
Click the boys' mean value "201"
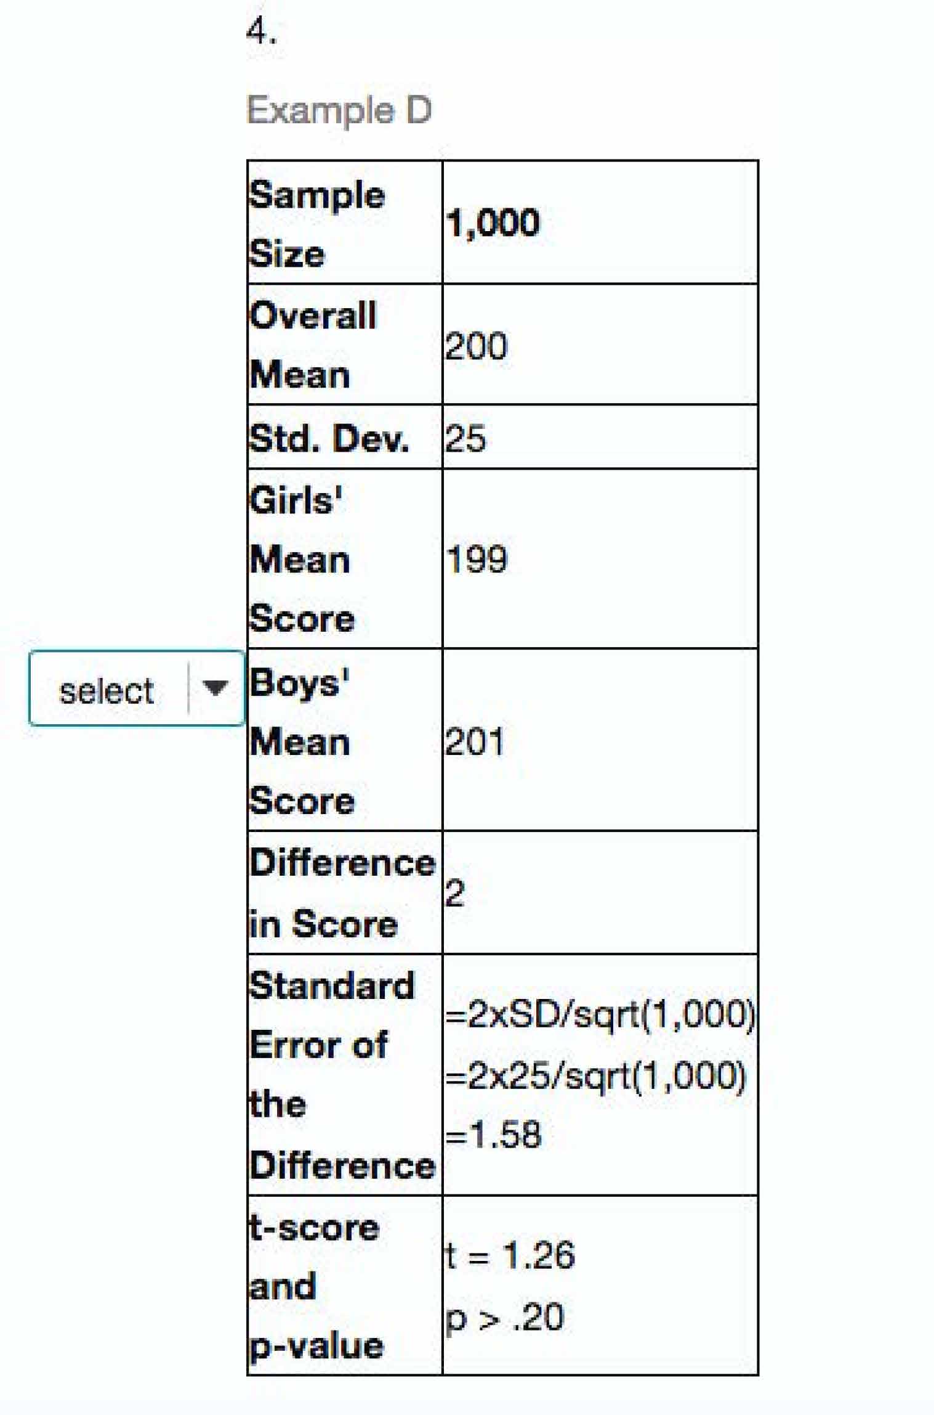pos(474,741)
